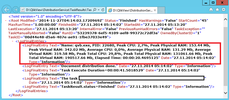This screenshot has height=100, width=229.
Task: Close the D:\QlikView\DistributionSer... tab
Action: pyautogui.click(x=155, y=10)
